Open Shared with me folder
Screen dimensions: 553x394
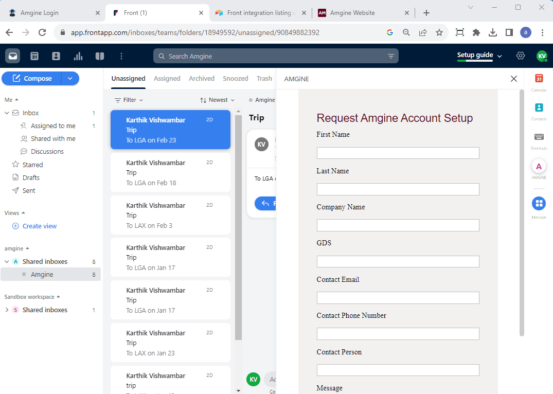[x=53, y=139]
